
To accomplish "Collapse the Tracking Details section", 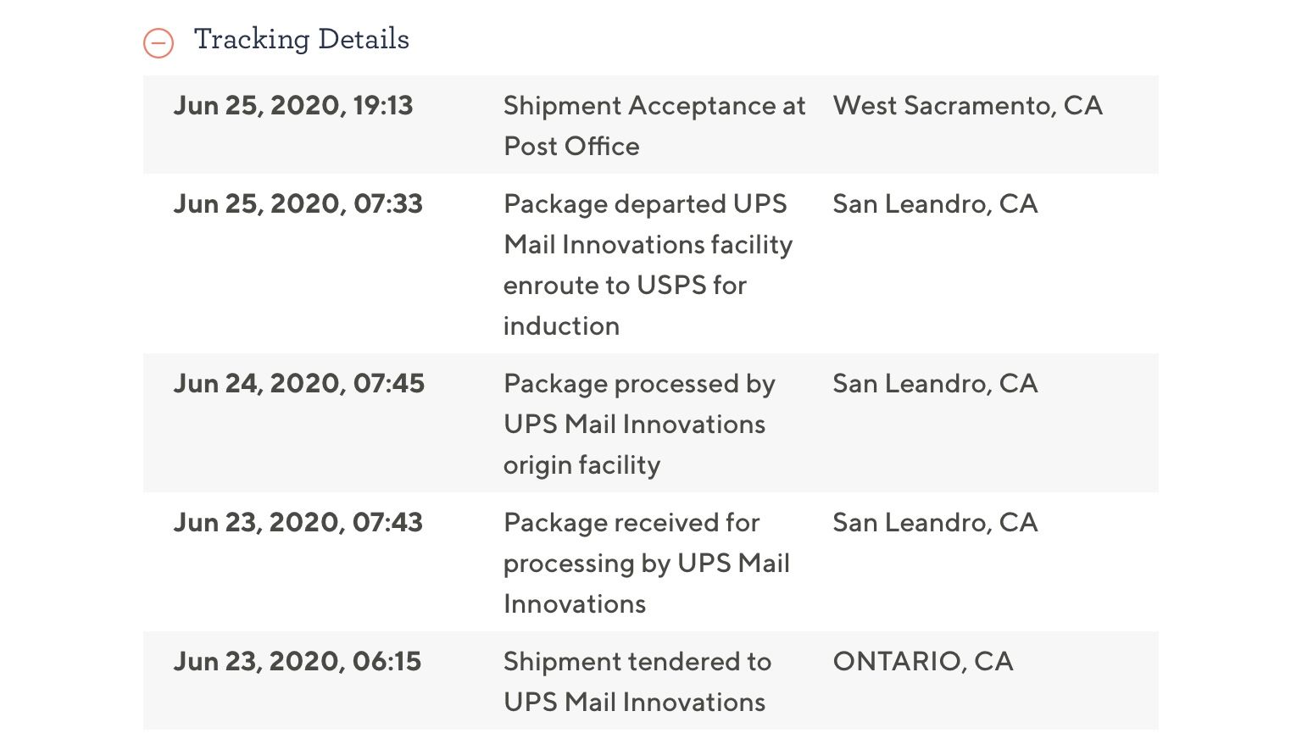I will [159, 42].
